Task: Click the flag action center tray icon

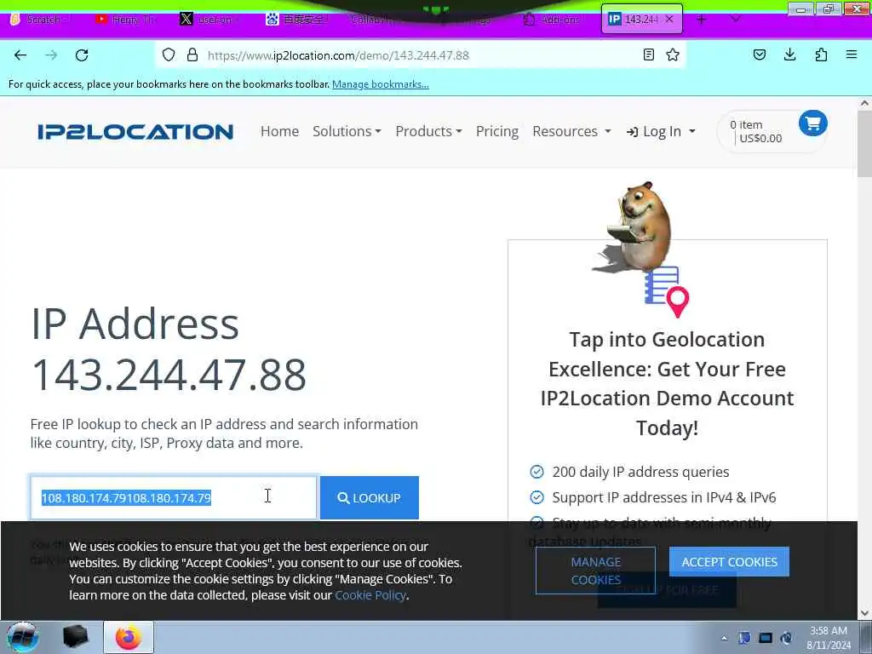Action: point(744,638)
